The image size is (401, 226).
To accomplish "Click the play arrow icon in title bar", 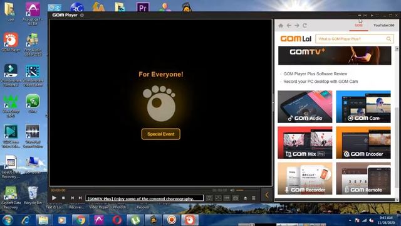I will click(372, 15).
